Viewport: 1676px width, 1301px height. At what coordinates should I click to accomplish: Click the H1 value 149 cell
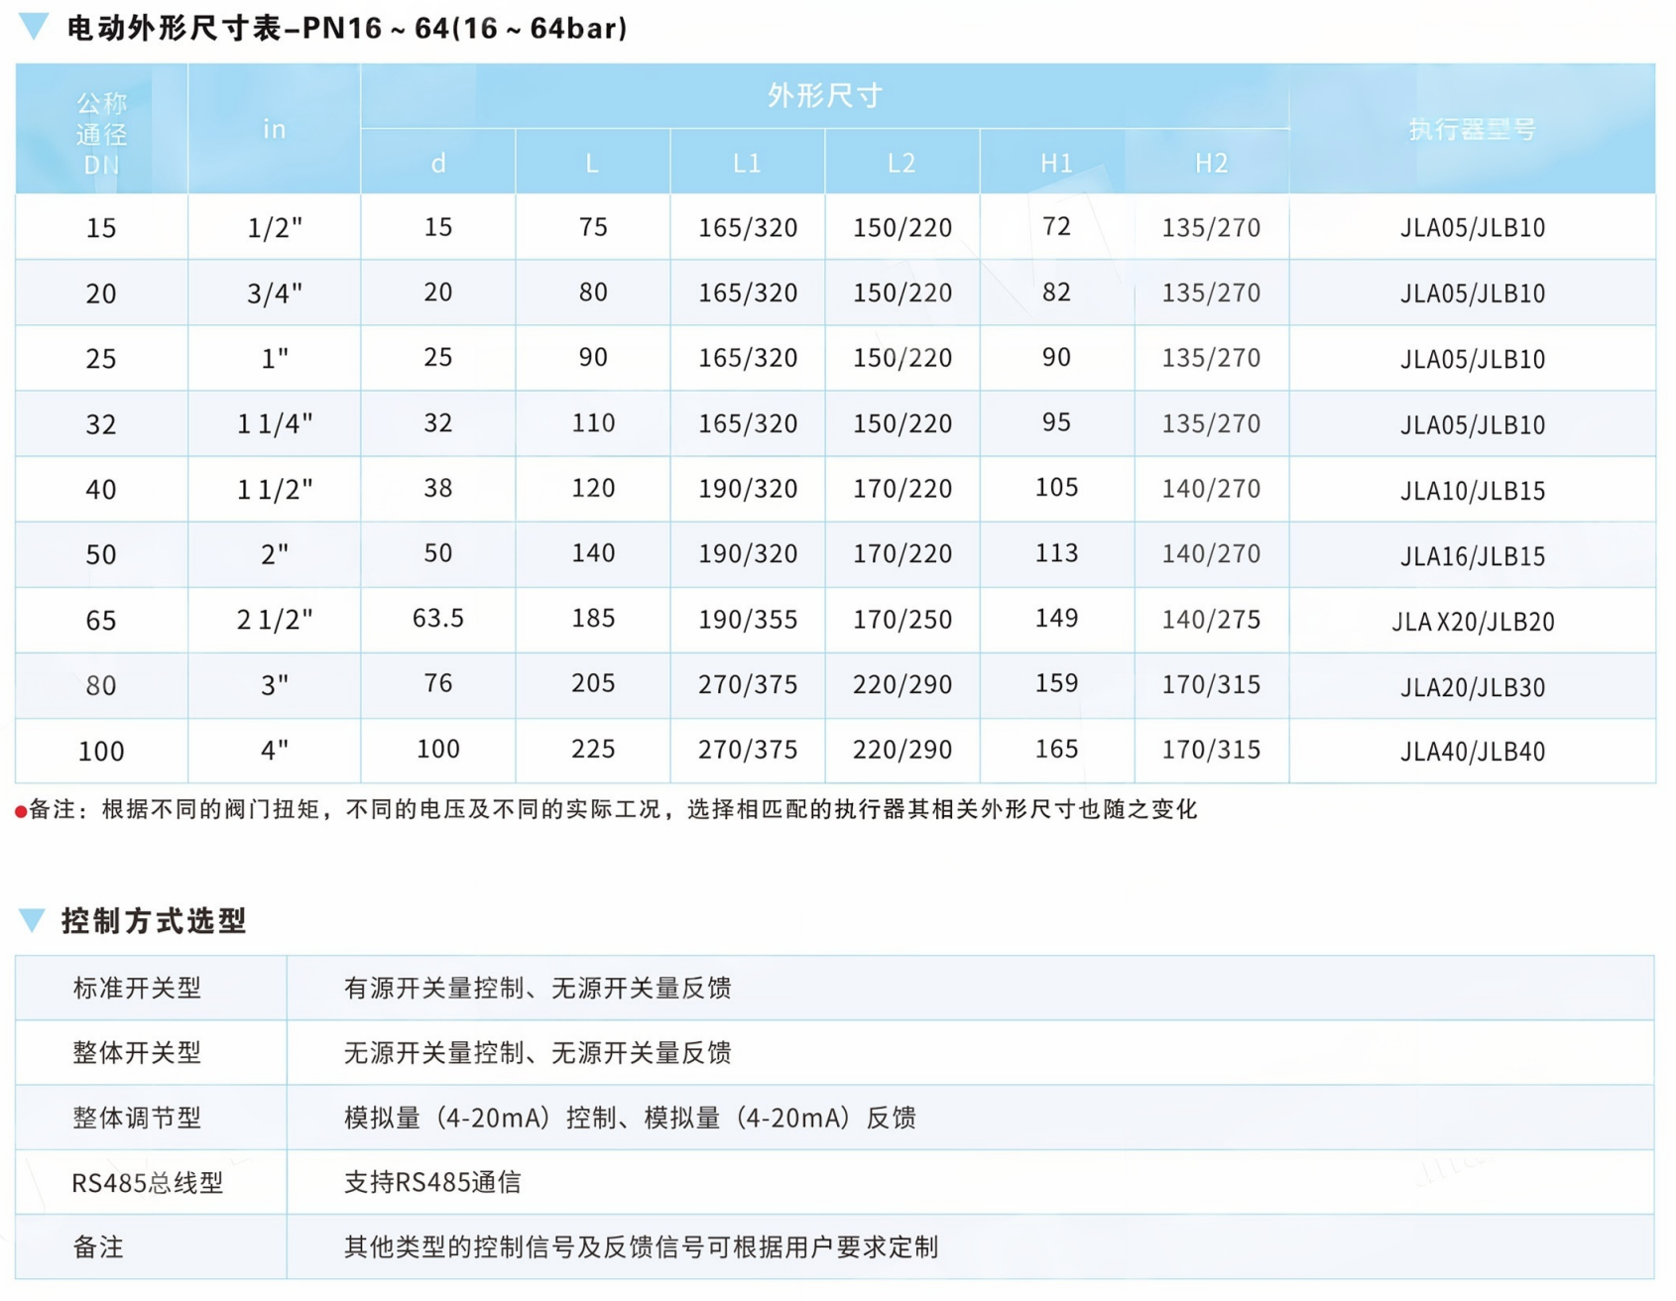point(1057,620)
